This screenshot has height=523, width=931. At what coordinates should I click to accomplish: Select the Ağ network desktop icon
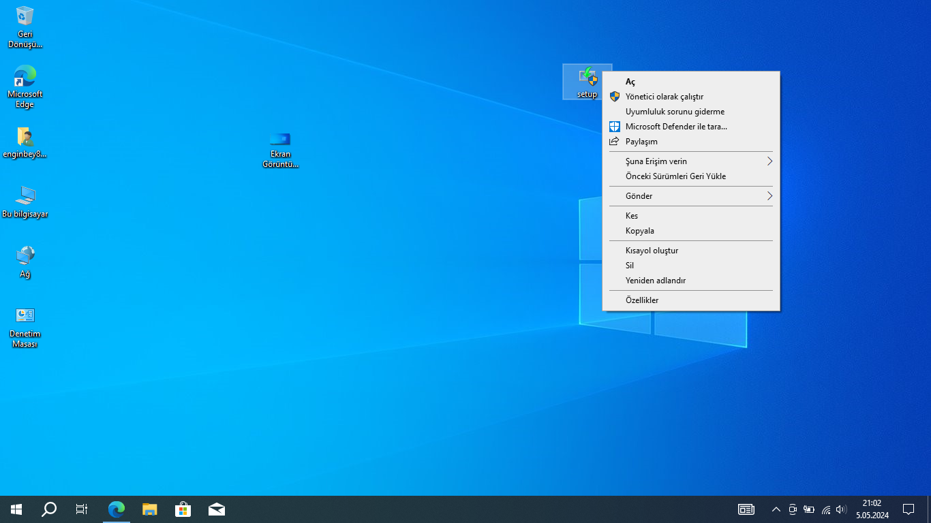[x=25, y=263]
